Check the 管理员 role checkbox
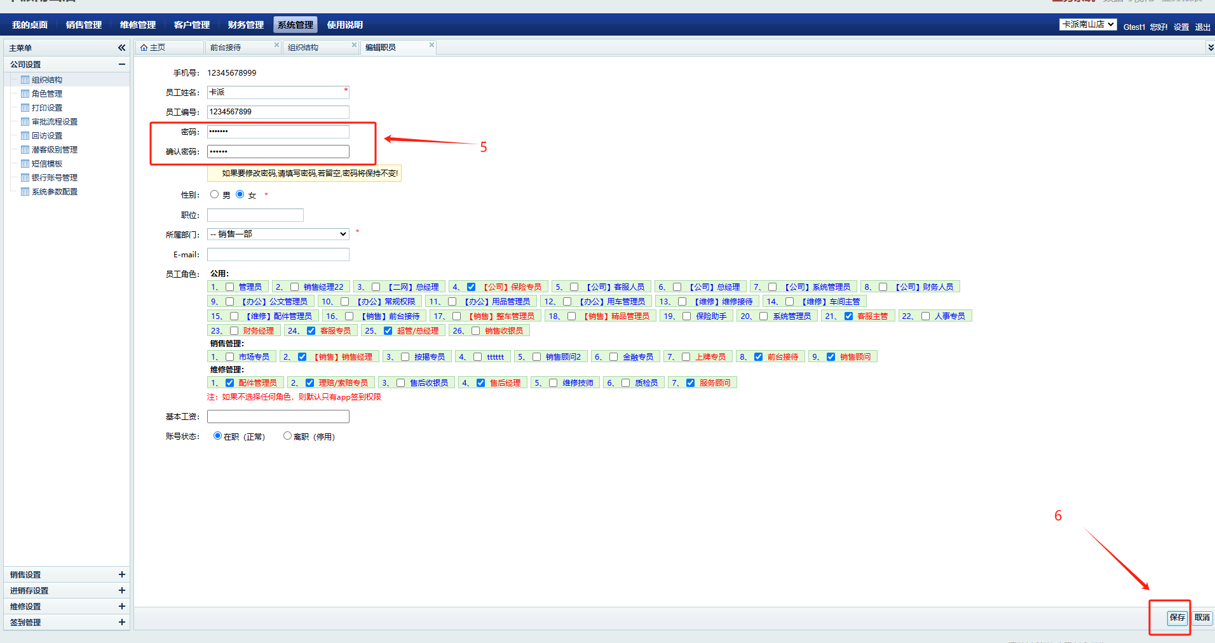The image size is (1215, 643). pos(230,287)
